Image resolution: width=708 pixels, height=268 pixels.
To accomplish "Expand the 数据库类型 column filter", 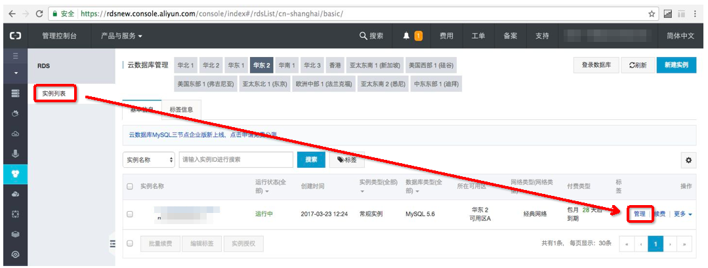I will click(417, 191).
